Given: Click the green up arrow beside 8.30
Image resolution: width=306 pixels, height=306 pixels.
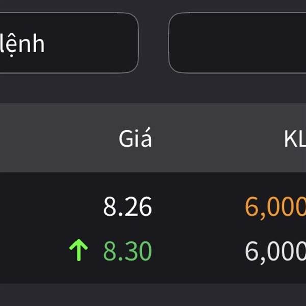Looking at the screenshot, I should tap(79, 250).
